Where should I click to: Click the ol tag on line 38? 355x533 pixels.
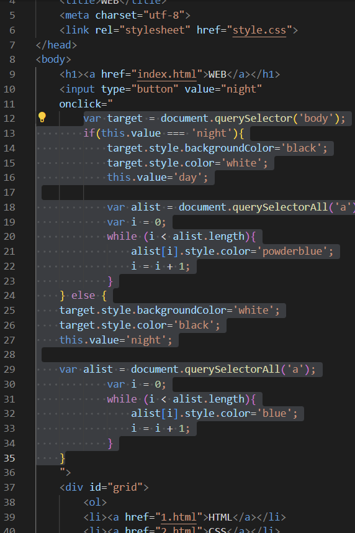(x=95, y=503)
